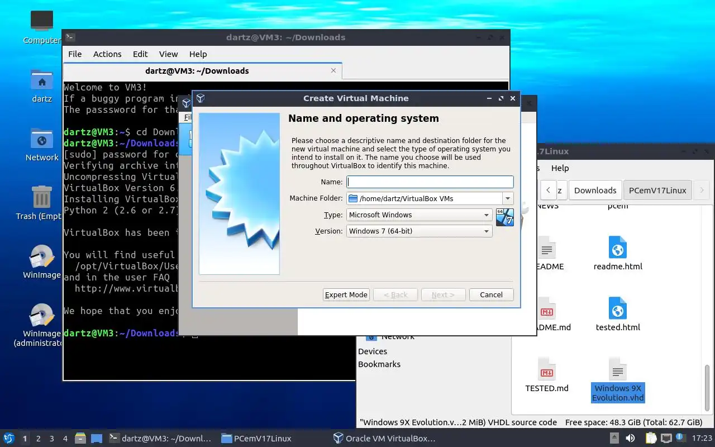Click the Windows 7 64-bit OS icon
The height and width of the screenshot is (447, 715).
tap(504, 217)
